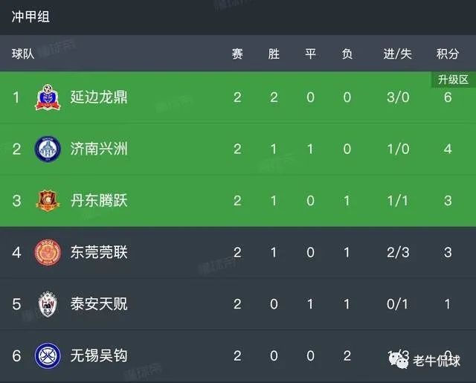Click the 升级区 promotion zone badge
This screenshot has height=383, width=476.
(x=452, y=80)
